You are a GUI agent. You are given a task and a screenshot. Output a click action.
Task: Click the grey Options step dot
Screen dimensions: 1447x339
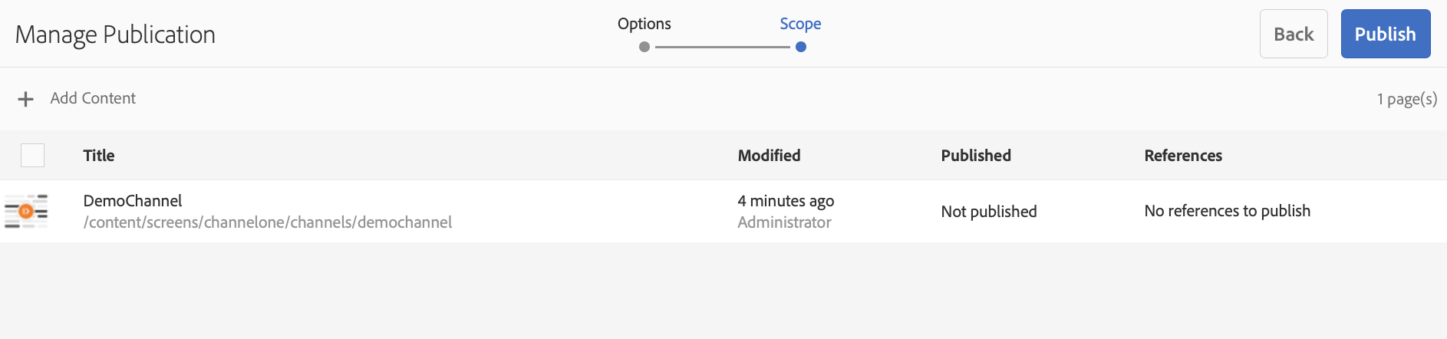click(644, 47)
